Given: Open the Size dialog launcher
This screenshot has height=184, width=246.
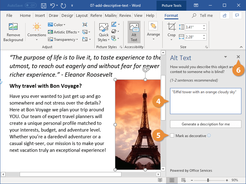Looking at the screenshot, I should tap(206, 47).
